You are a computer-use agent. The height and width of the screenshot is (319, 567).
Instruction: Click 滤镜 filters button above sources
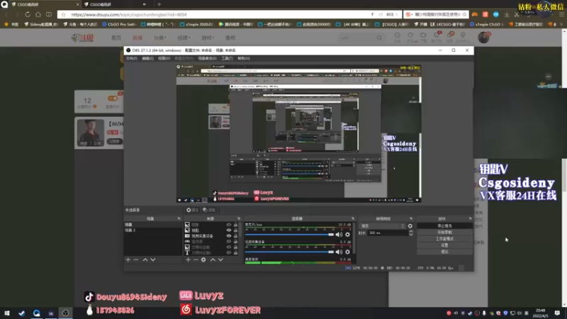[209, 210]
